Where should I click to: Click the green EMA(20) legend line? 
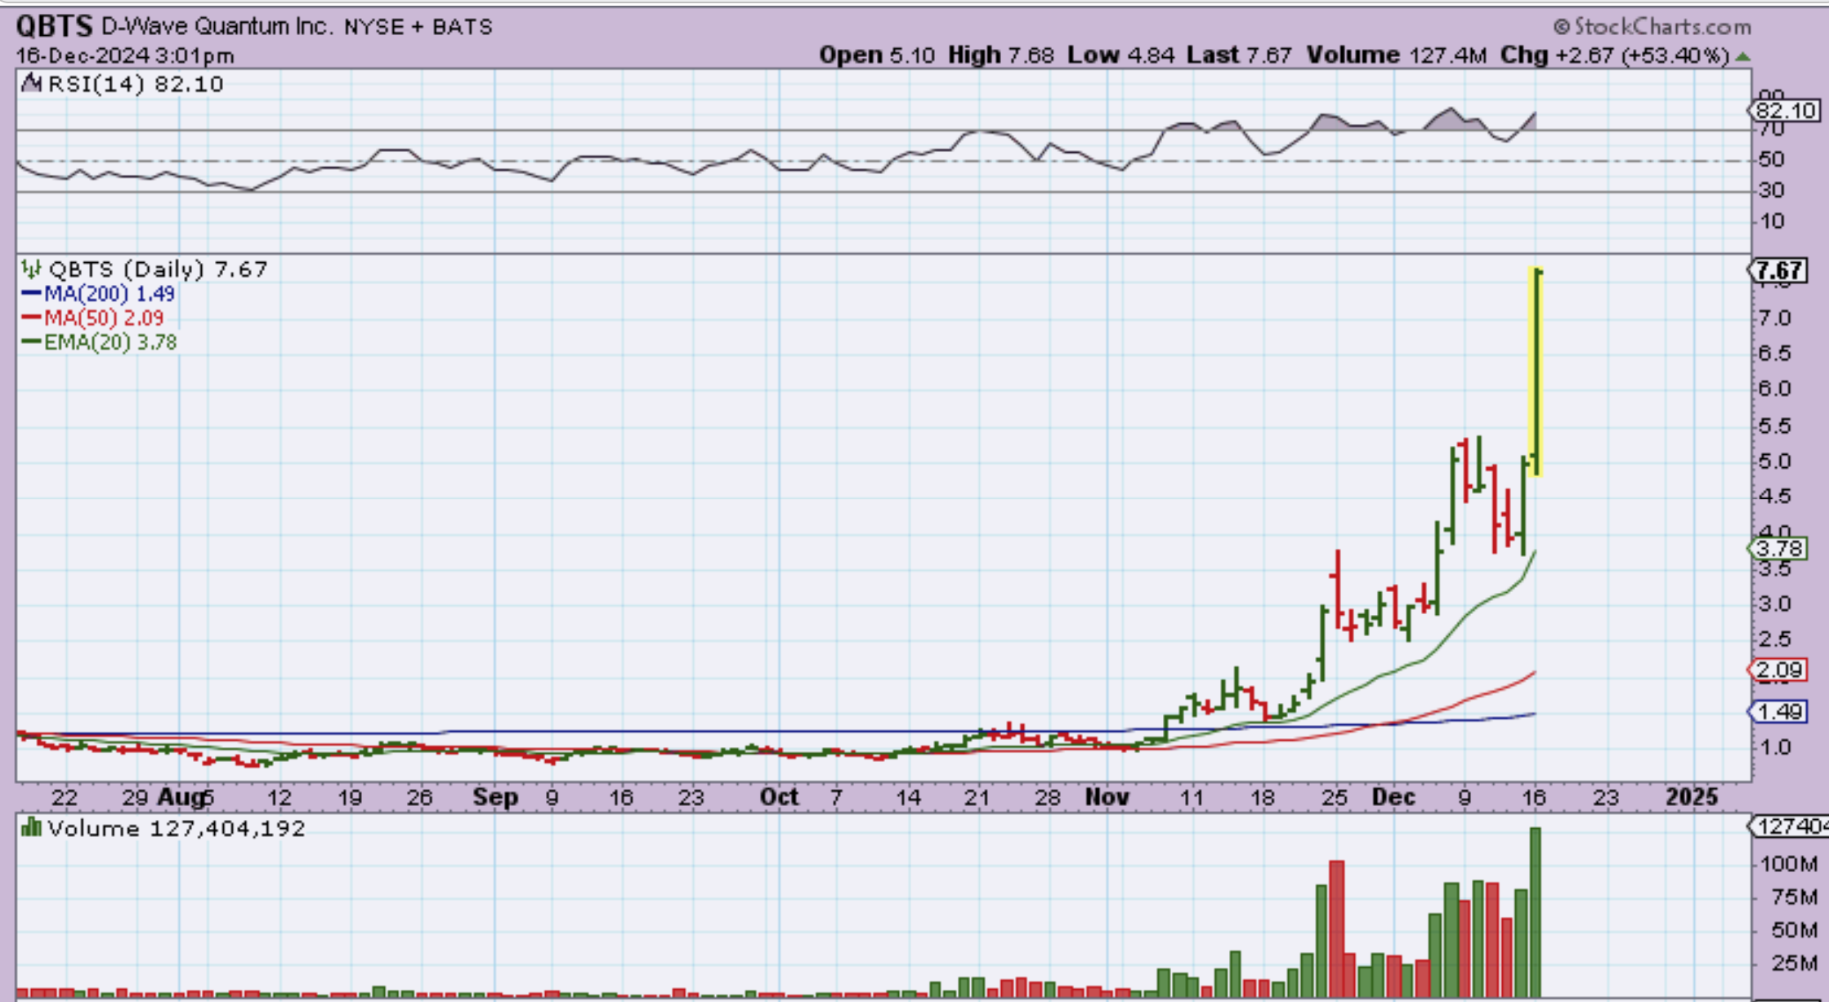pyautogui.click(x=31, y=342)
